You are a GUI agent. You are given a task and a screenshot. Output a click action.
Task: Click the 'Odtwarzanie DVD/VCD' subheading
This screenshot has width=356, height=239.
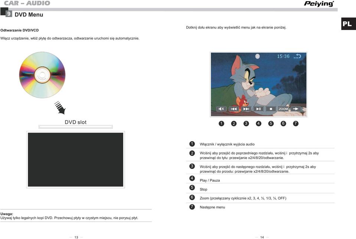pos(20,30)
